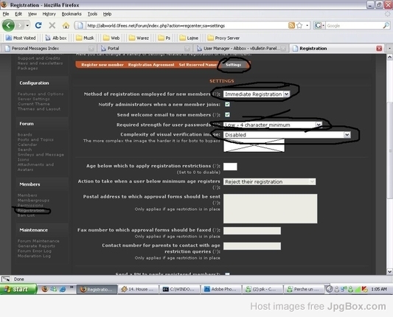Open the back/forward history dropdown arrow
393x317 pixels.
coord(27,26)
